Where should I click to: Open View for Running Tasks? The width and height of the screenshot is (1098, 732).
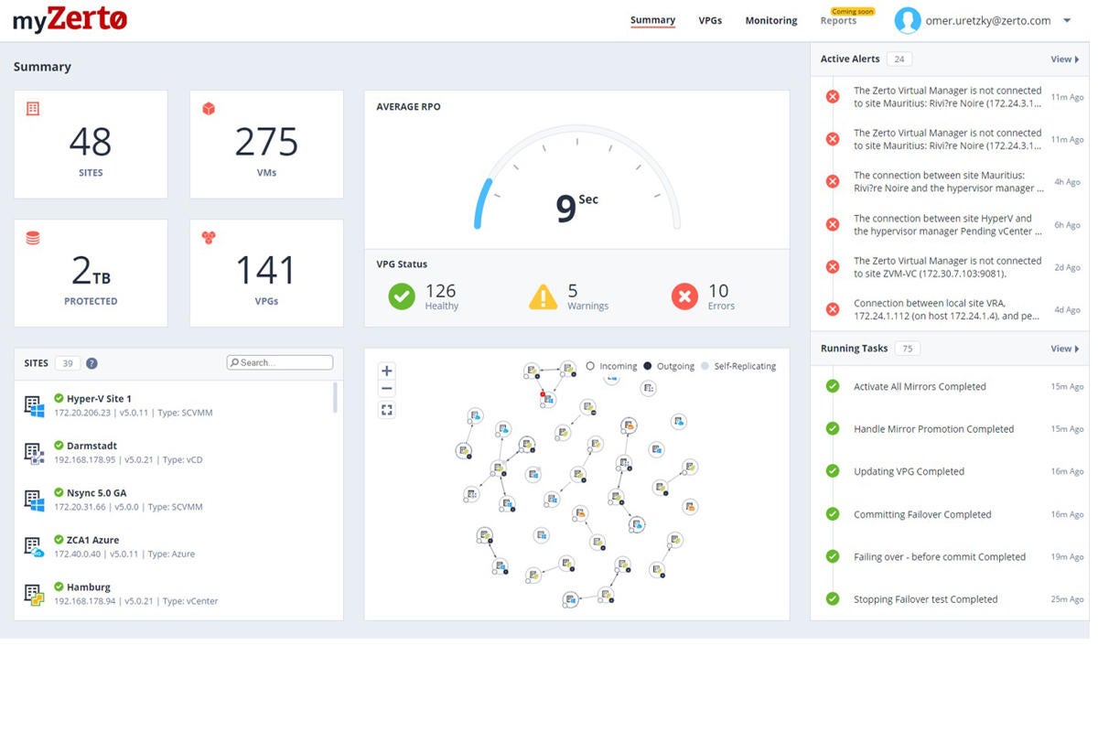[x=1064, y=349]
